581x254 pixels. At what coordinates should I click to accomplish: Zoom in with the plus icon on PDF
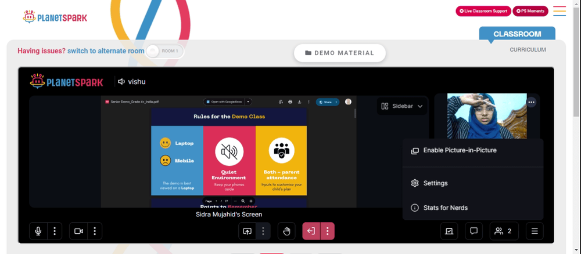click(x=251, y=201)
